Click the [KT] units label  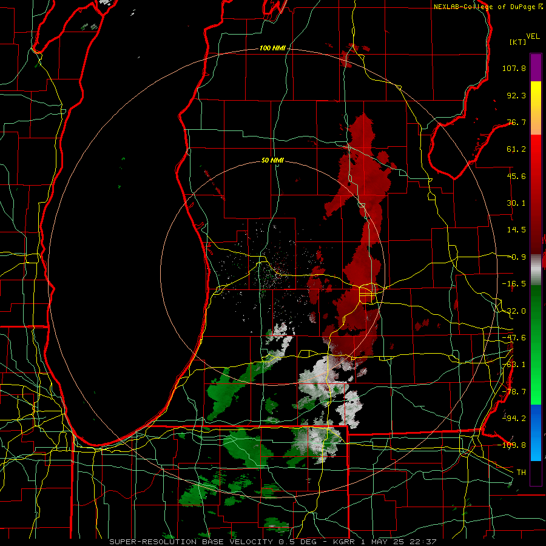tap(517, 42)
